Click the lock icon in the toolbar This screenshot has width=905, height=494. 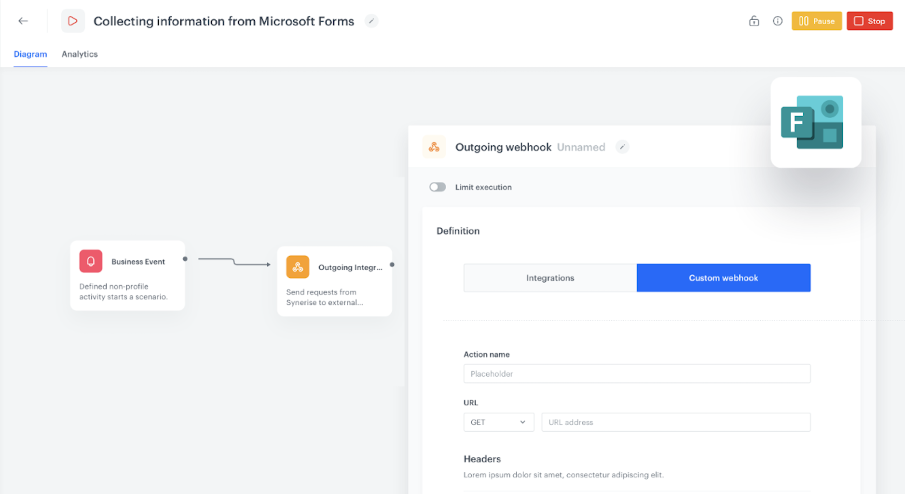point(754,21)
